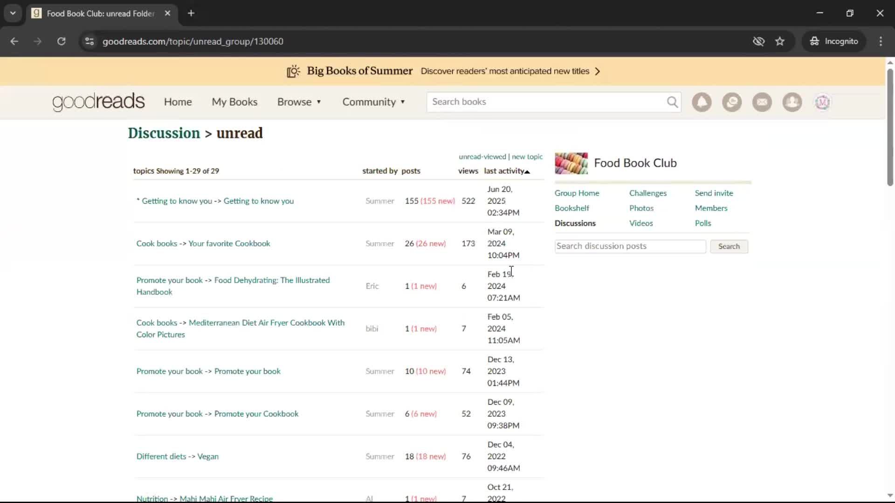Click the Goodreads logo
Image resolution: width=895 pixels, height=503 pixels.
(x=98, y=102)
